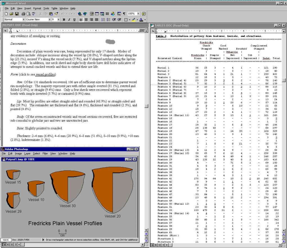Click the Undo arrow icon

(x=63, y=14)
